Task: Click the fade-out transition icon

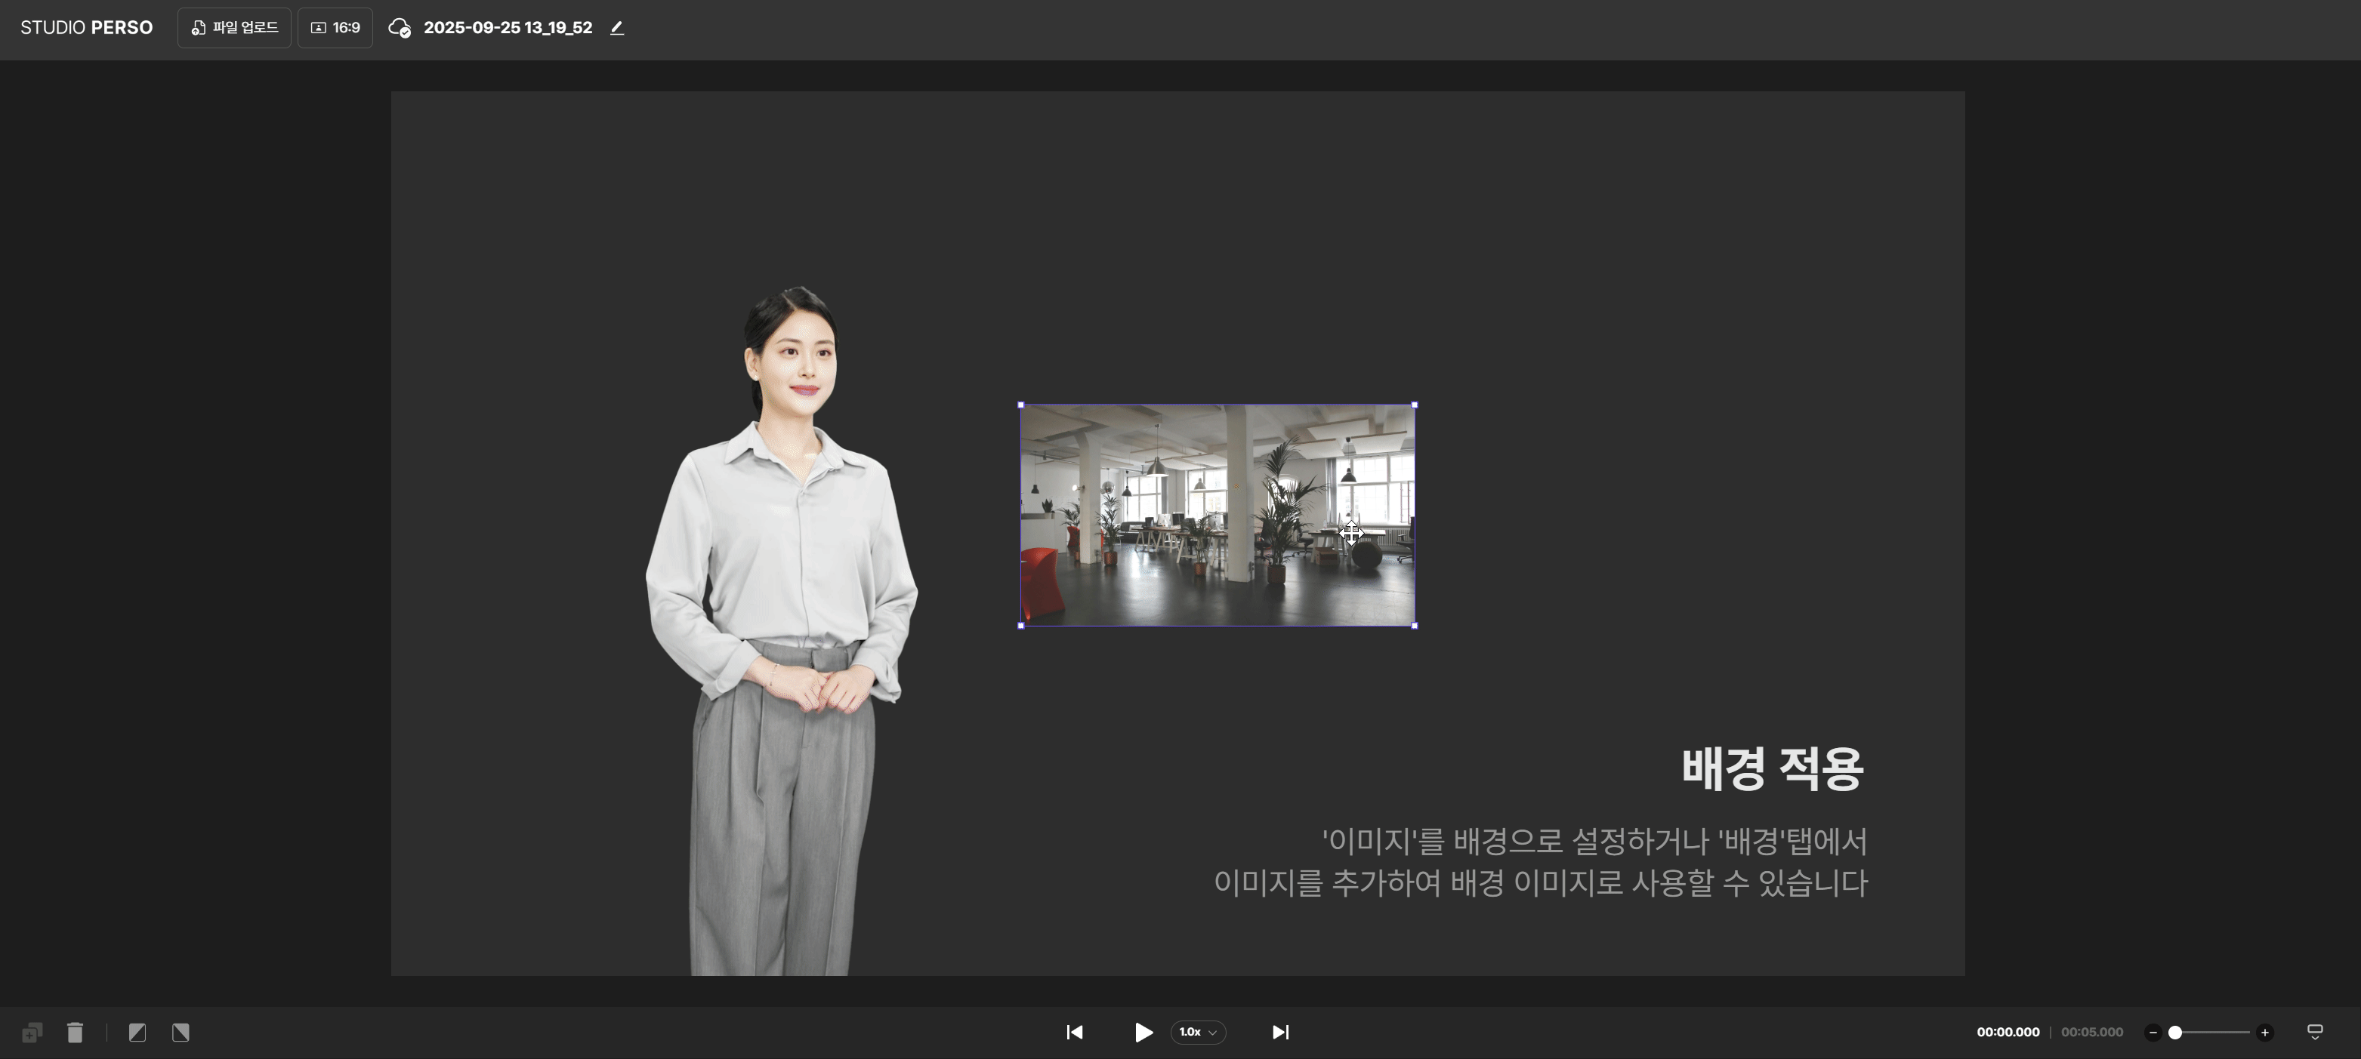Action: pos(181,1033)
